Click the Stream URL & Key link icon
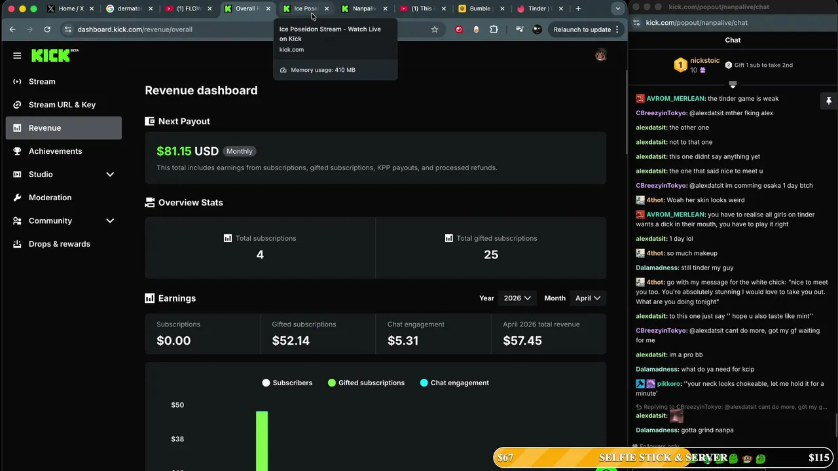Image resolution: width=838 pixels, height=471 pixels. 17,105
